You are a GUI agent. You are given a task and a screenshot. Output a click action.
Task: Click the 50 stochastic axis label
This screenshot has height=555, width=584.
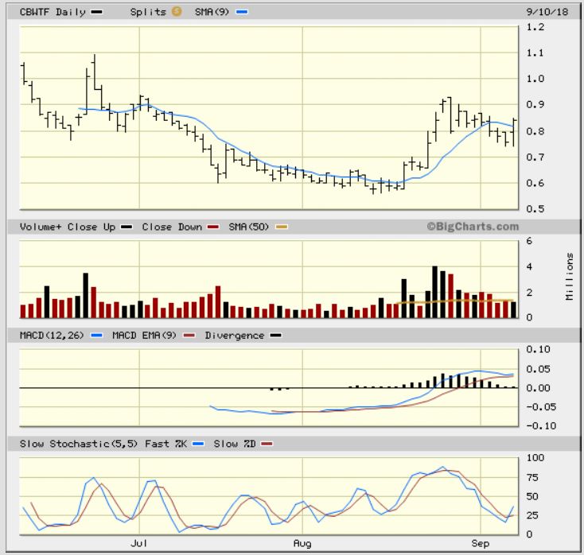pyautogui.click(x=532, y=497)
